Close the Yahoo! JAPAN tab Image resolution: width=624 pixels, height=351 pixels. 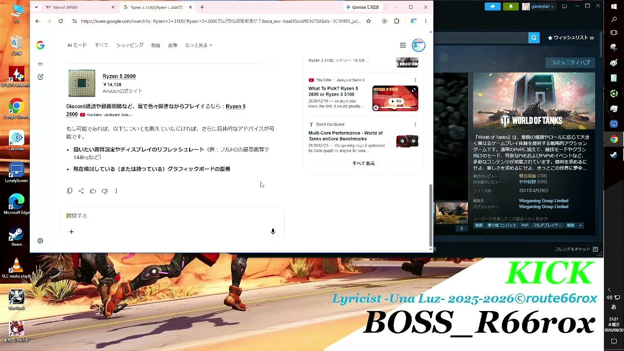[113, 7]
